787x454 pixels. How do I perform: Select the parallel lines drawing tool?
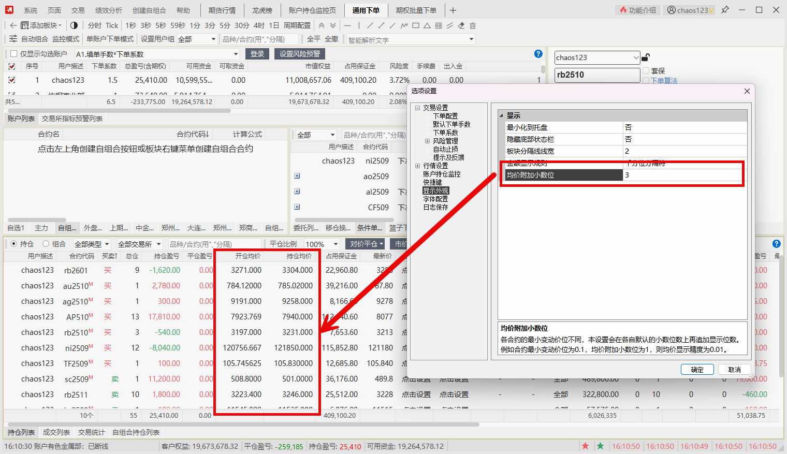tap(450, 25)
